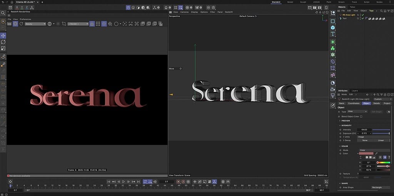Screen dimensions: 394x196
Task: Add a cube primitive from the object palette
Action: (333, 27)
